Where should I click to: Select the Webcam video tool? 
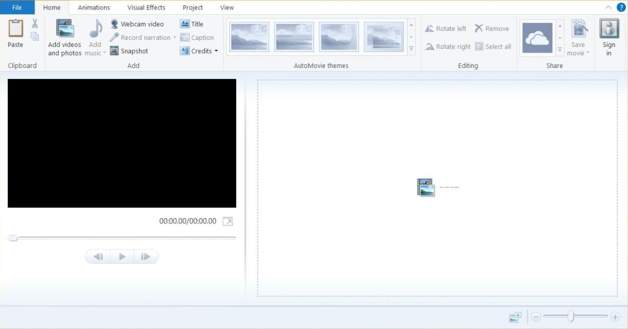pos(137,24)
